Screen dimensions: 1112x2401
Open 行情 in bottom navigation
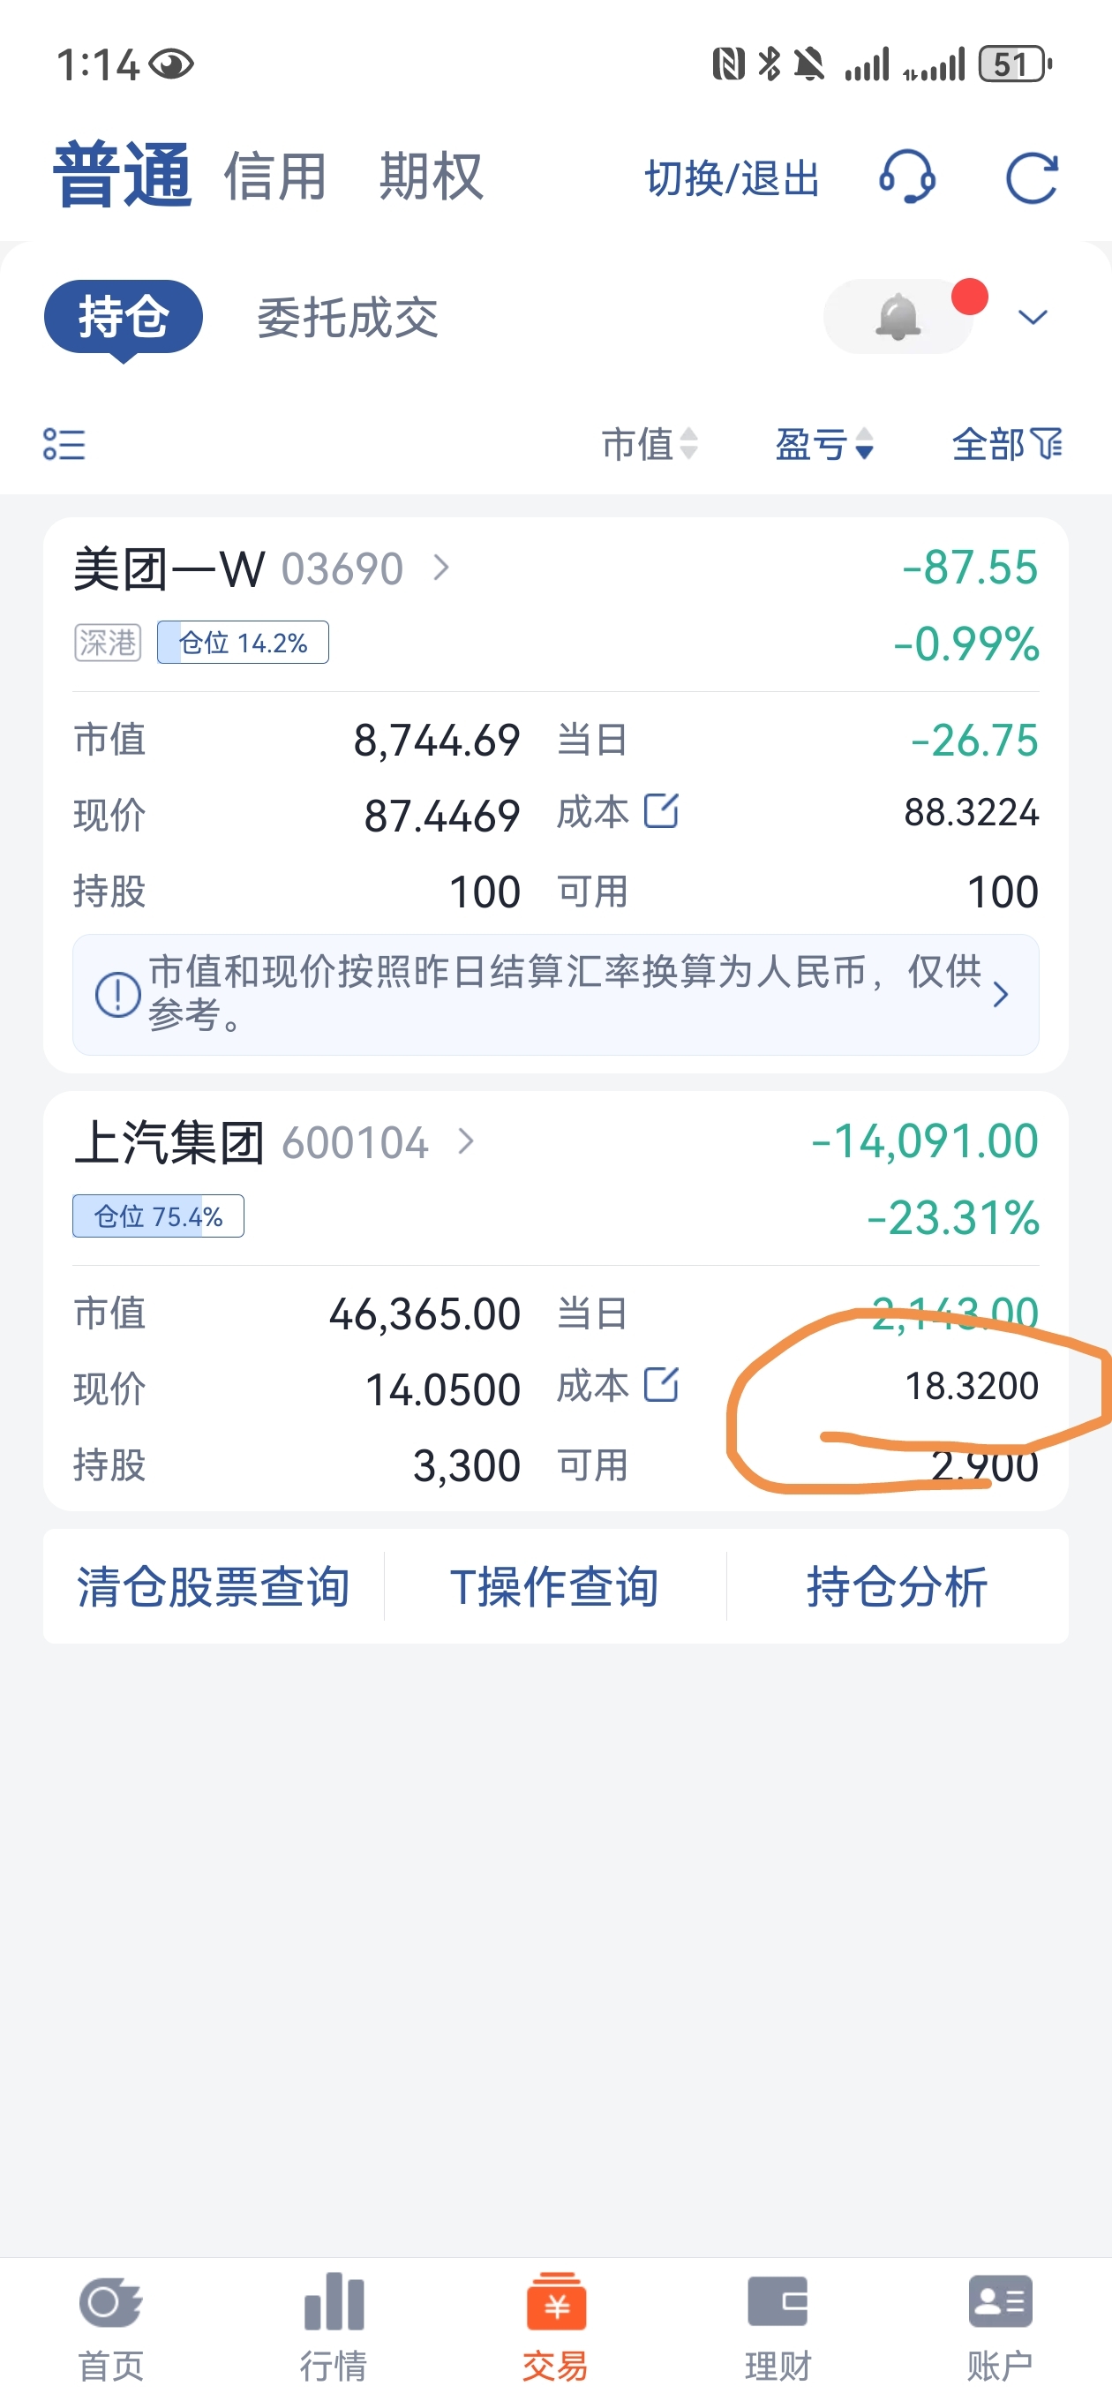(x=334, y=2327)
